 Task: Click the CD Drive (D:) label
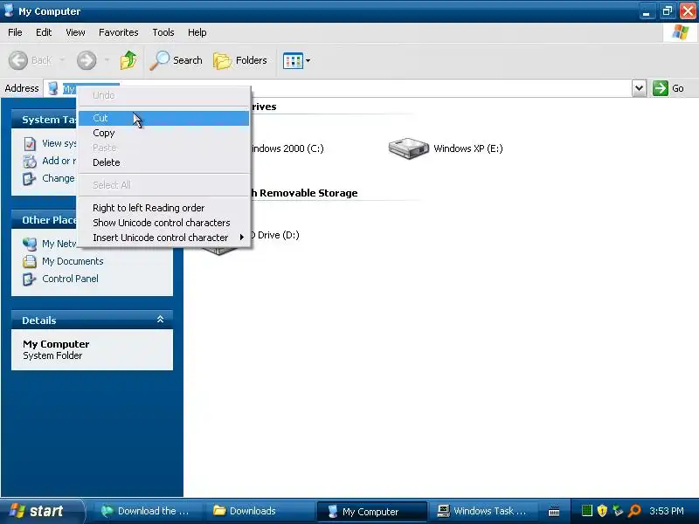[x=275, y=235]
